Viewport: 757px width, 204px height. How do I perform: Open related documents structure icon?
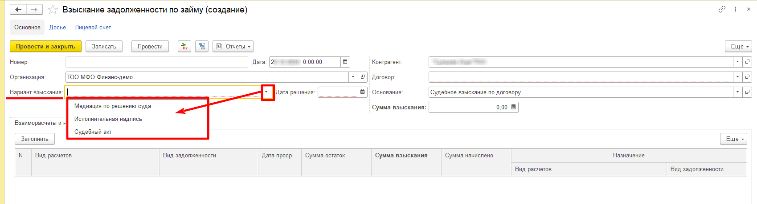coord(202,46)
